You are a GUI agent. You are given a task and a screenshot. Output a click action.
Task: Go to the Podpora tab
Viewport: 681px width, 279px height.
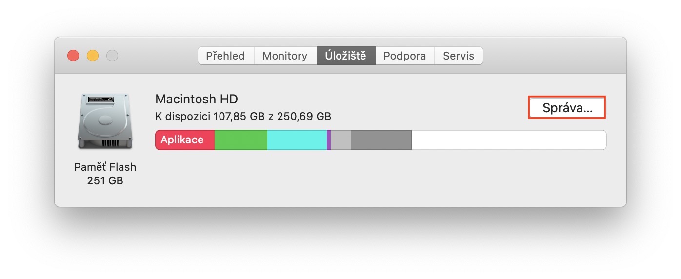coord(404,56)
